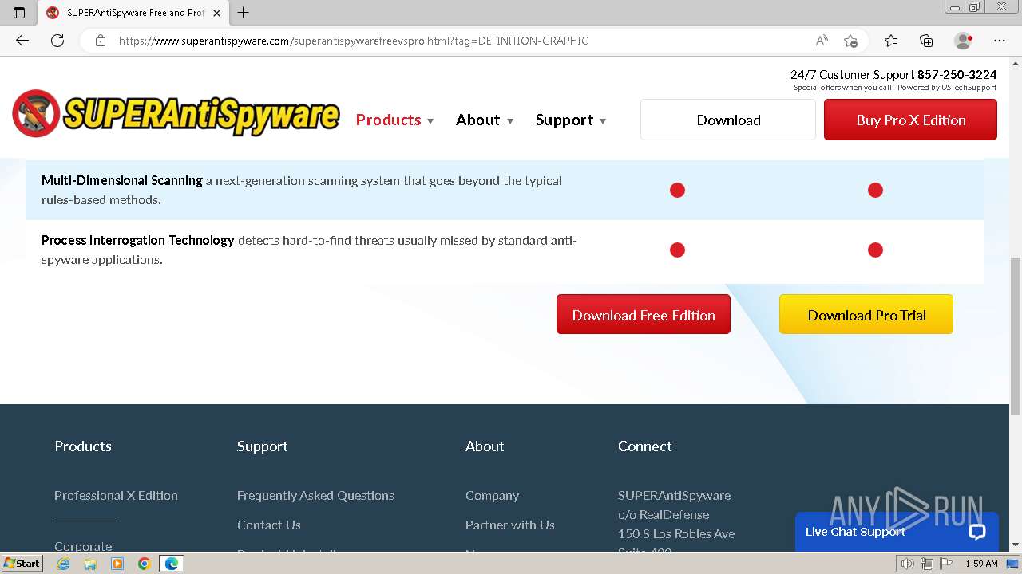The width and height of the screenshot is (1022, 574).
Task: Open the Favorites list icon
Action: [x=891, y=41]
